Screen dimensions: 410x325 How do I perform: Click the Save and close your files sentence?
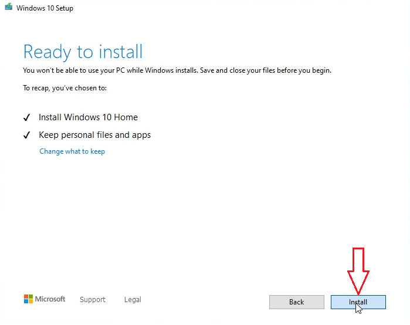click(265, 70)
